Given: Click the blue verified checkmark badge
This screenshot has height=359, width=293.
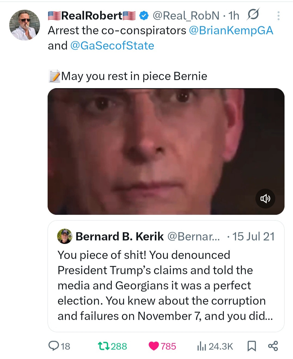Looking at the screenshot, I should [x=144, y=16].
